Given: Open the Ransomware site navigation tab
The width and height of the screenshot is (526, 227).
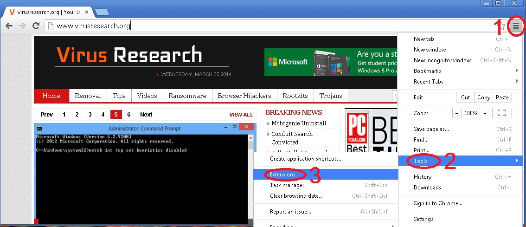Looking at the screenshot, I should (187, 96).
